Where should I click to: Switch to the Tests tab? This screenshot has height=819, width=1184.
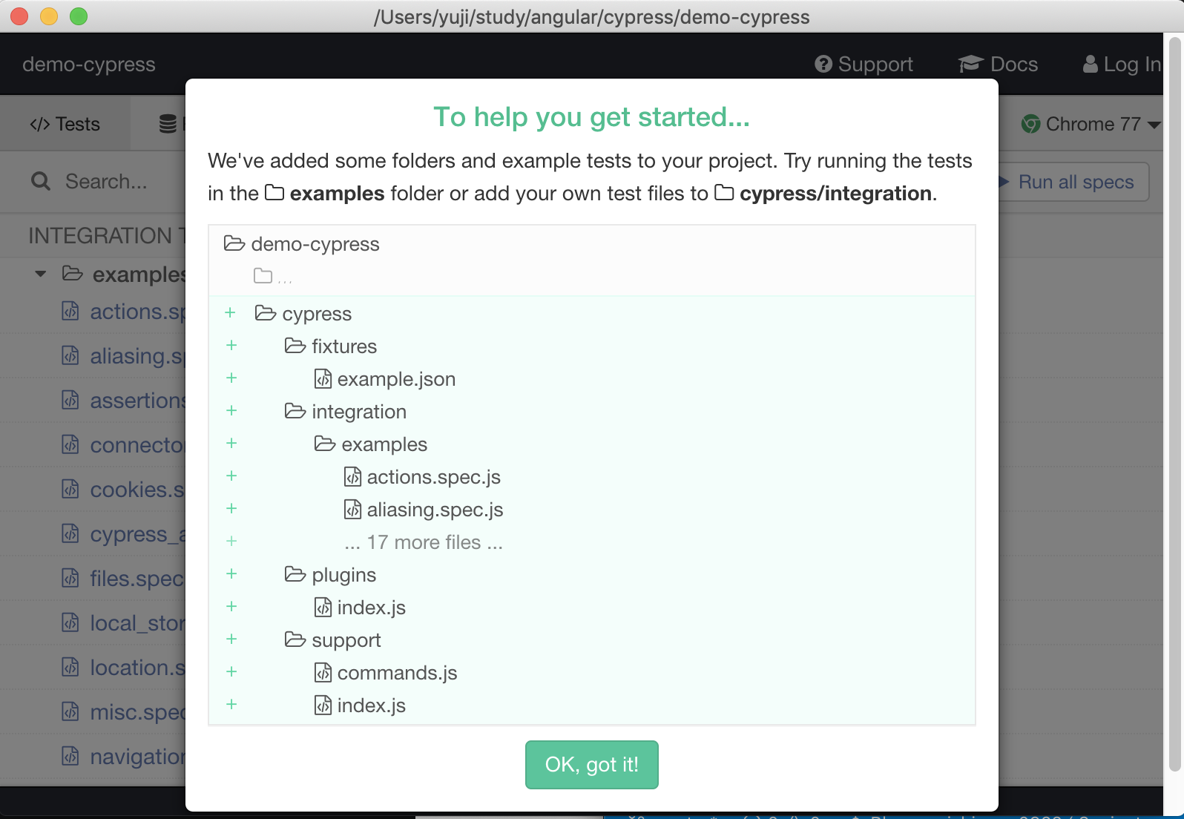(x=65, y=124)
